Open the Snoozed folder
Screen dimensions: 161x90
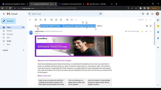click(x=10, y=34)
